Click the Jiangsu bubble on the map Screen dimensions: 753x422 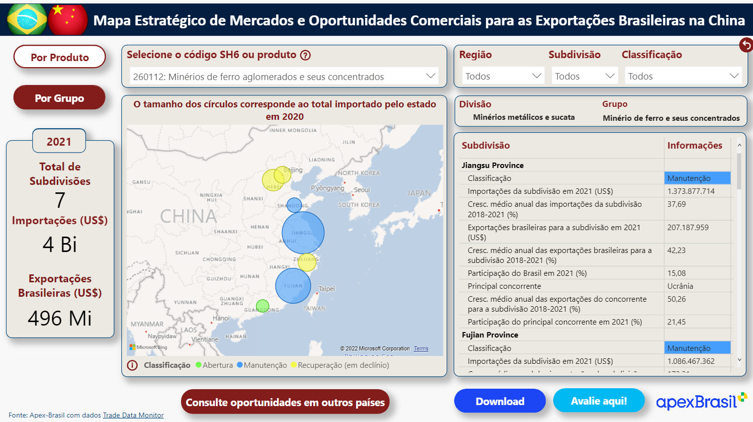303,233
